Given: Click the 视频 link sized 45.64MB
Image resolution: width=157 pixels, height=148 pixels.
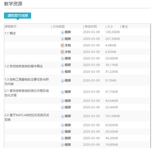Looking at the screenshot, I should tap(68, 101).
